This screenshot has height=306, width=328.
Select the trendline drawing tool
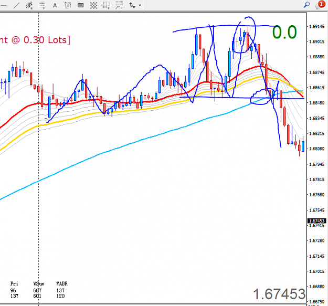click(x=16, y=5)
